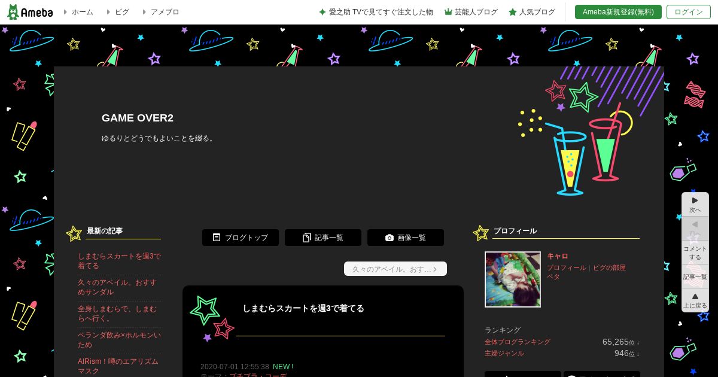This screenshot has height=377, width=718.
Task: Open 芸能人ブログ link
Action: [476, 12]
